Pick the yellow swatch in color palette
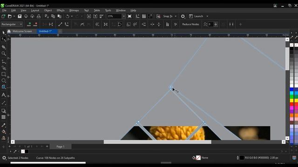 (291, 101)
